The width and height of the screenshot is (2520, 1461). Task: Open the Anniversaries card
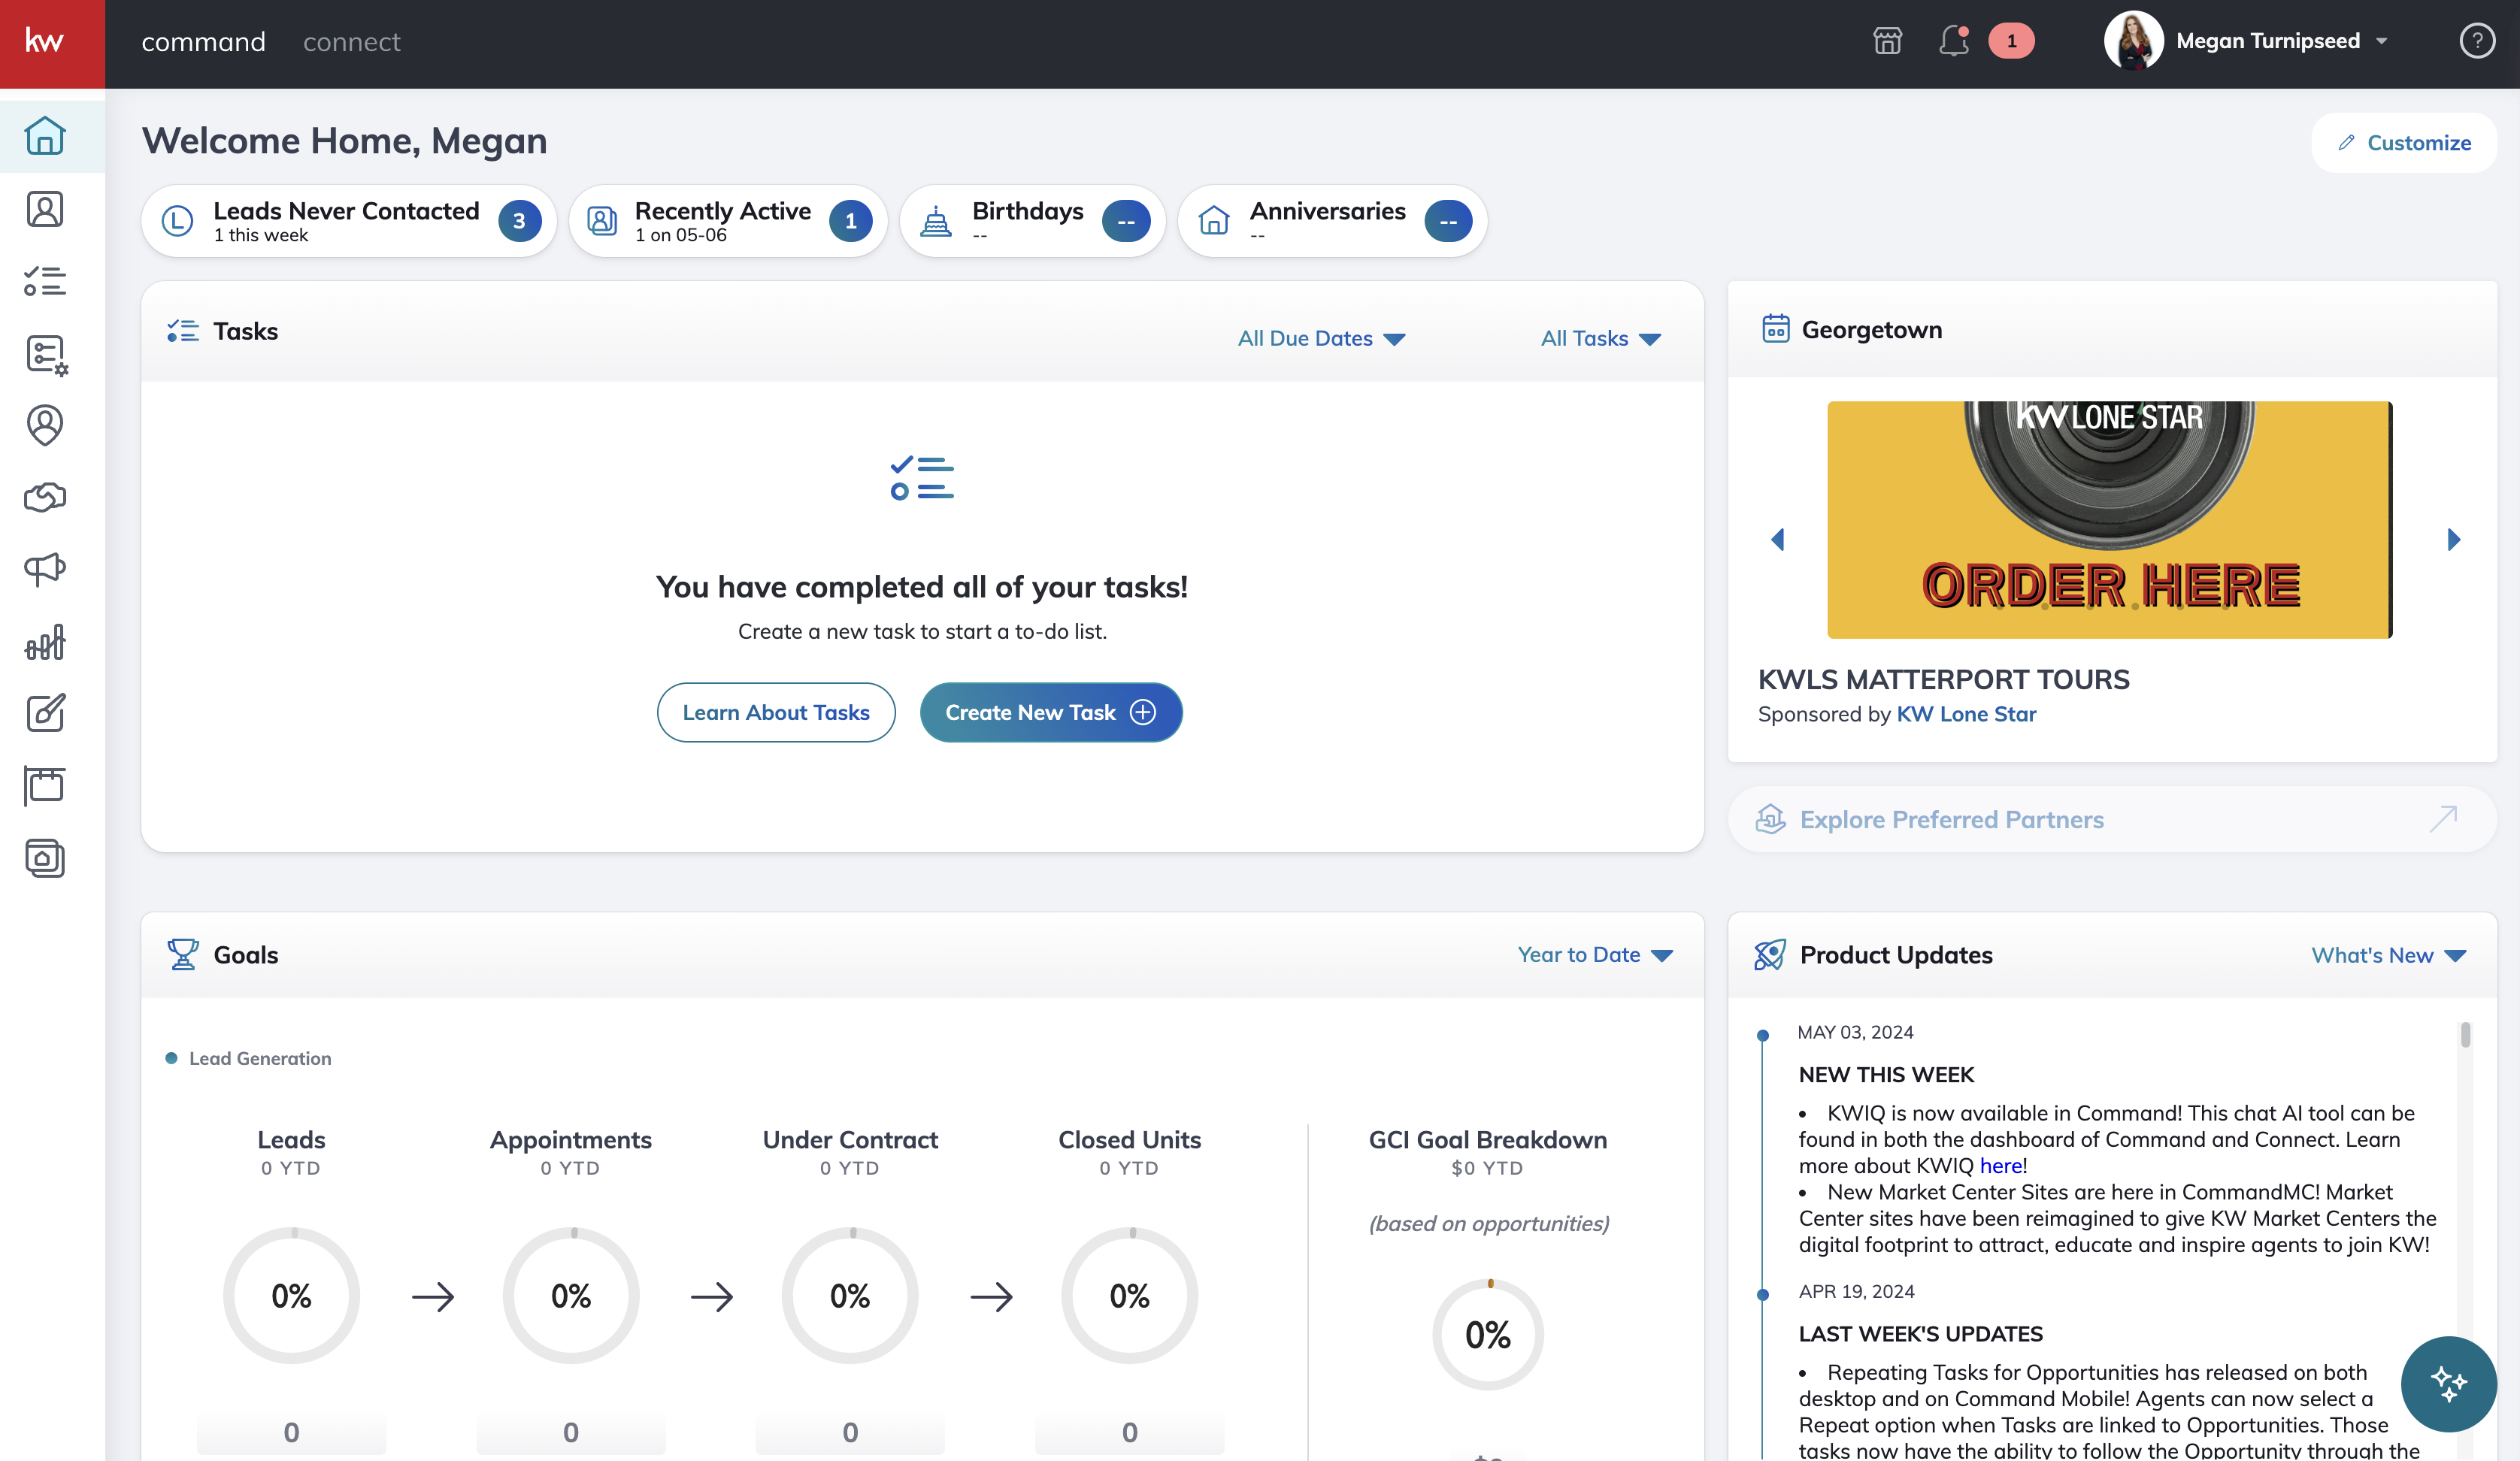click(x=1332, y=221)
